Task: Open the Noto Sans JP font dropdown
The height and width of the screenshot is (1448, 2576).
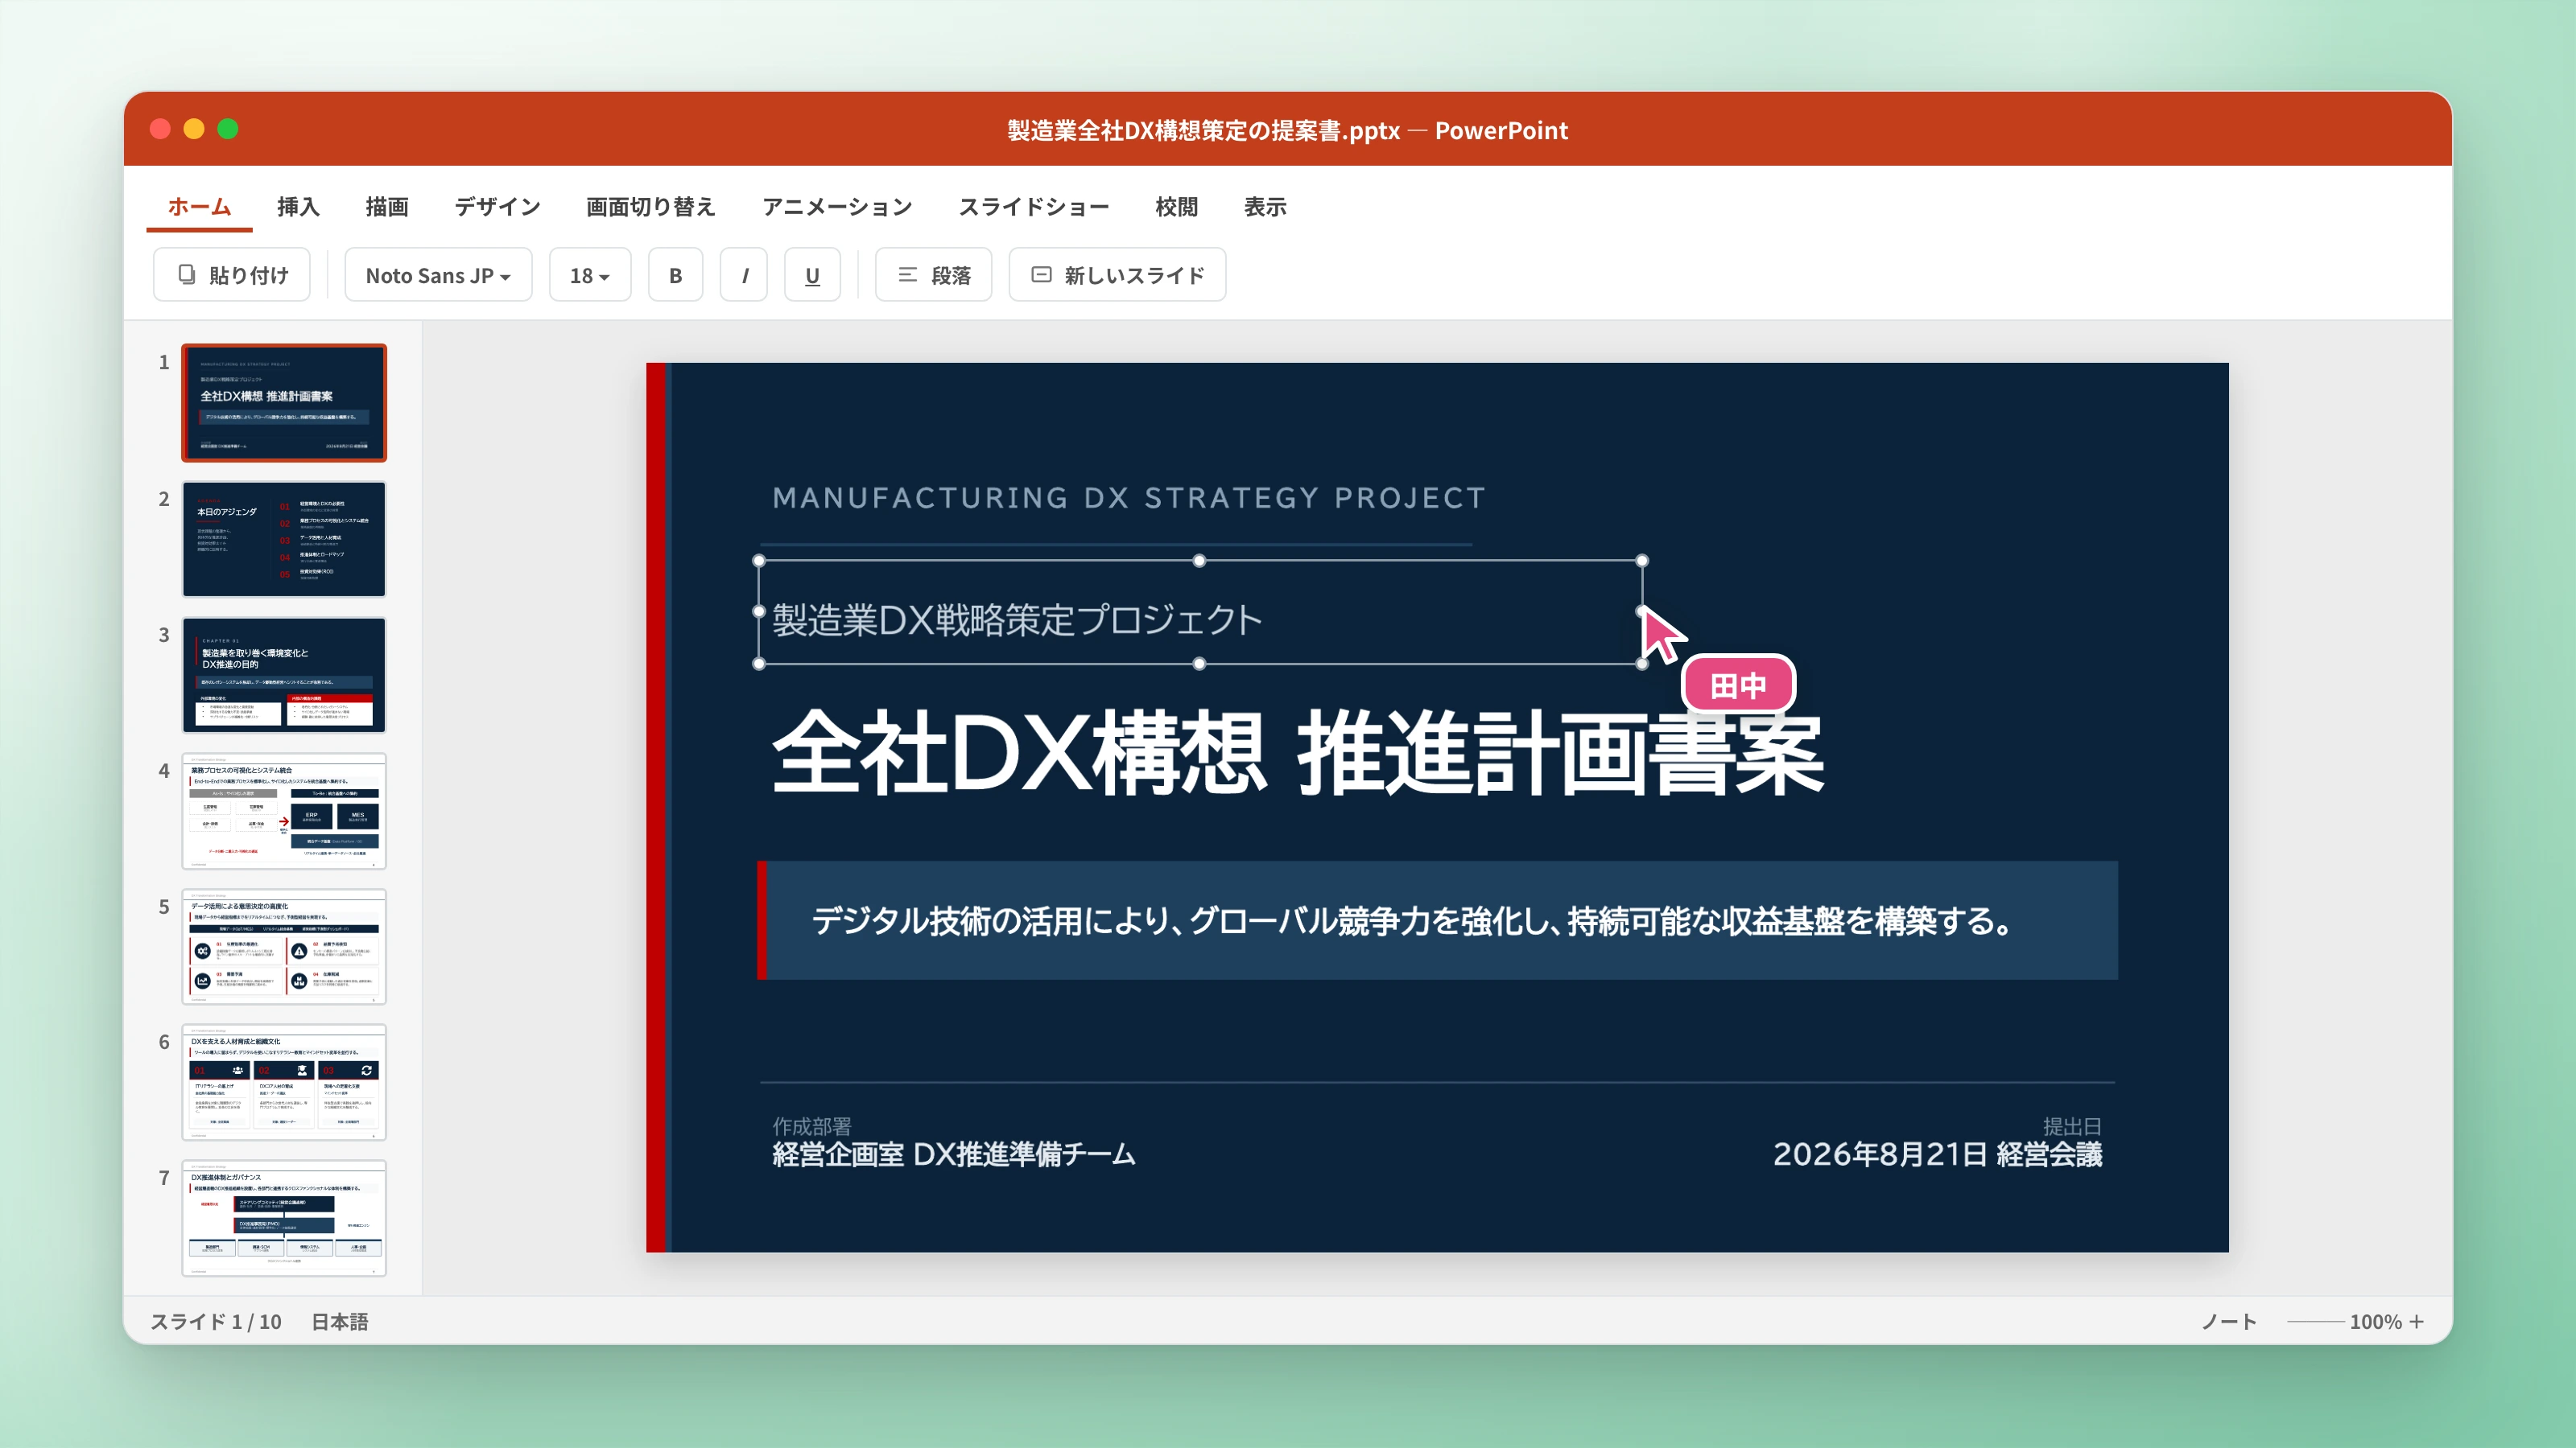Action: tap(438, 275)
